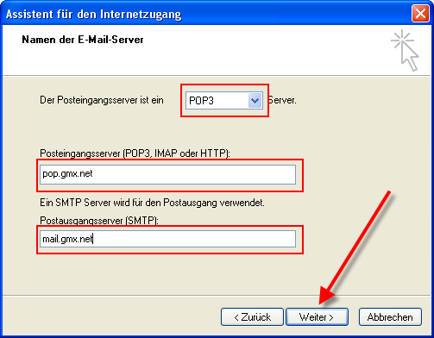This screenshot has height=338, width=434.
Task: Click the heading 'Namen der E-Mail-Server'
Action: 83,40
